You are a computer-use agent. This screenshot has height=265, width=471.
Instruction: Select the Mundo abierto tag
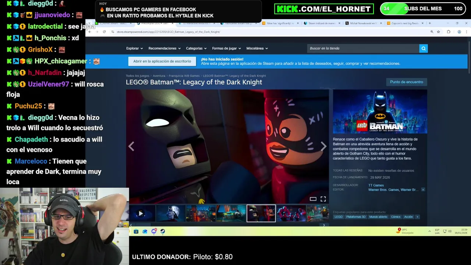click(x=378, y=217)
